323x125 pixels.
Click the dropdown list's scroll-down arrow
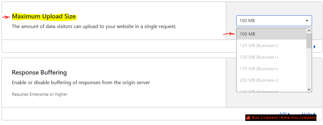(309, 89)
